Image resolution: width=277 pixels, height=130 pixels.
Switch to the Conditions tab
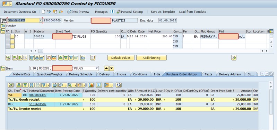coord(140,74)
